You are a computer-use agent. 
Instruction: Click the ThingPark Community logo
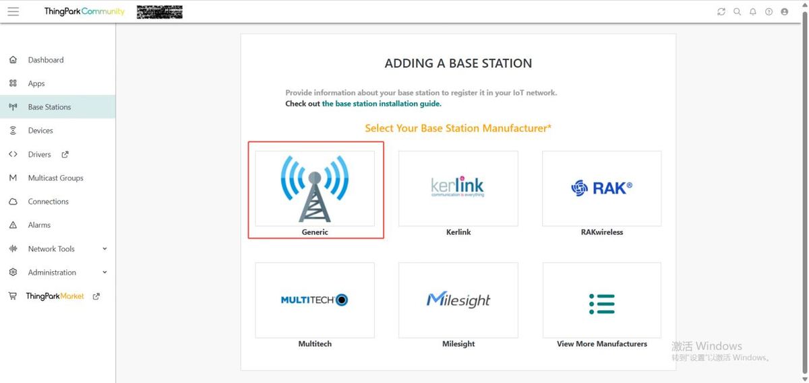click(84, 11)
